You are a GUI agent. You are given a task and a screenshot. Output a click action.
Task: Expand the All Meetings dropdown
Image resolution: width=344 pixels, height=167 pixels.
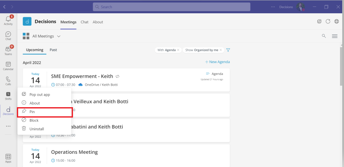coord(59,36)
